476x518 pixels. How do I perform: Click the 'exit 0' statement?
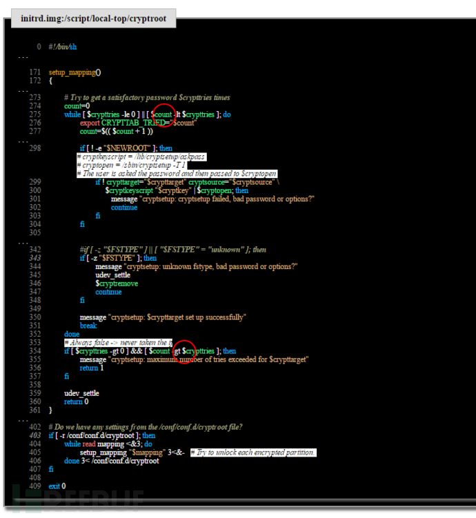pyautogui.click(x=57, y=486)
